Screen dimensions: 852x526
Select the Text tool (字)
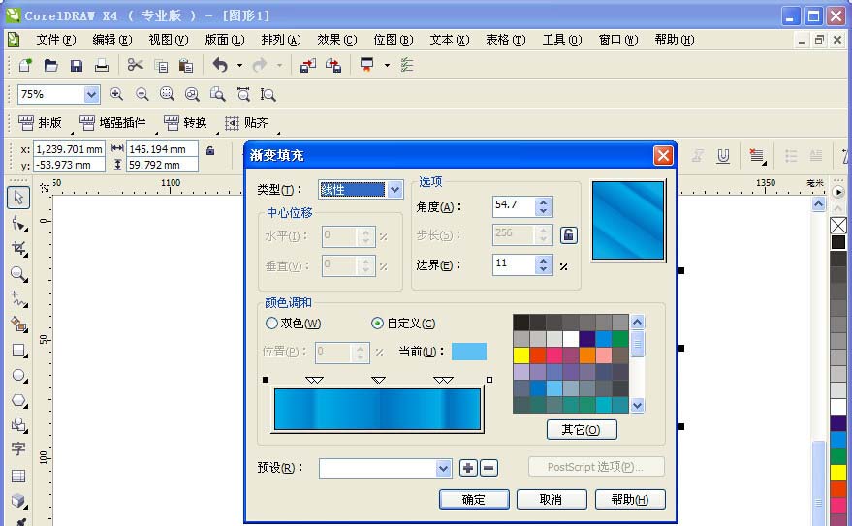pos(17,449)
